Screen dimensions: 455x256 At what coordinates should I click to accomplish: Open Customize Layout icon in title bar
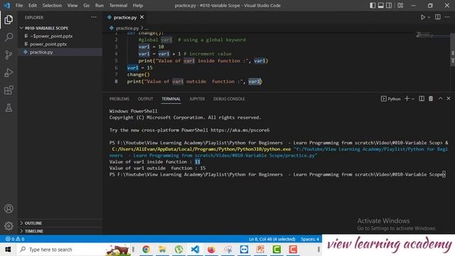point(400,6)
